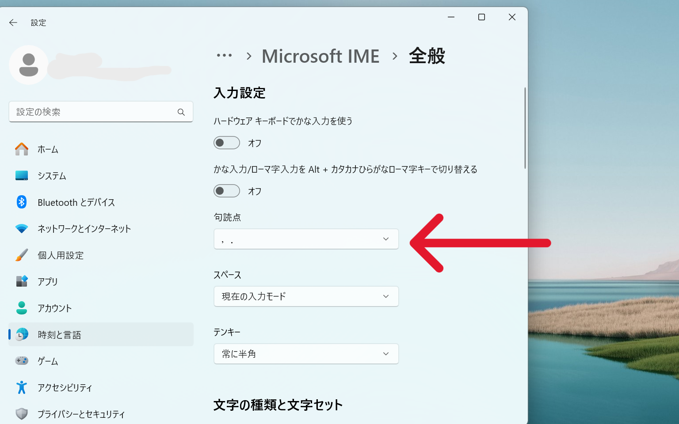
Task: Toggle かな入力/ローマ字入力 Alt switch
Action: tap(227, 191)
